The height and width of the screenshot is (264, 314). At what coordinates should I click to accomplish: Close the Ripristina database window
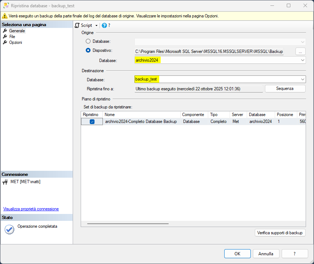click(x=305, y=5)
